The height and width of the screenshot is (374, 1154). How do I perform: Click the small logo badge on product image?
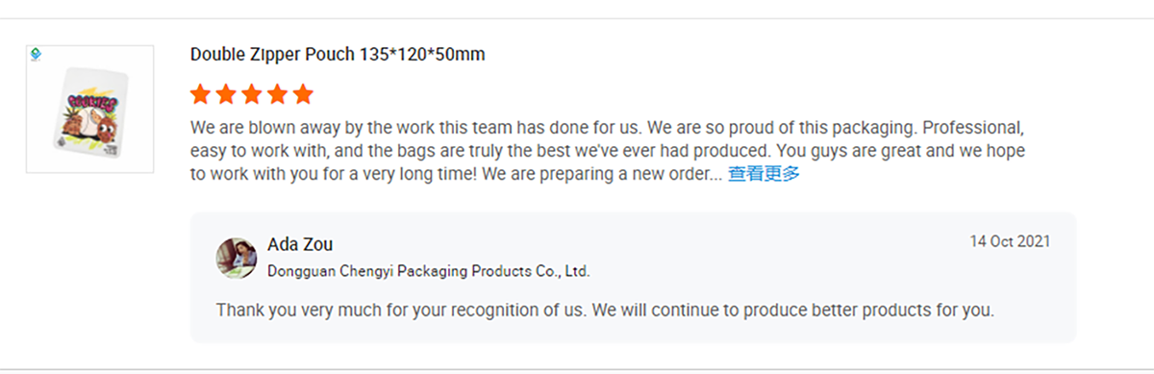37,55
